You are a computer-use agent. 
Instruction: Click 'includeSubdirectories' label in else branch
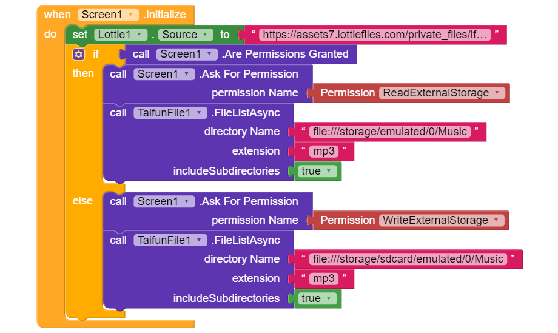coord(226,298)
